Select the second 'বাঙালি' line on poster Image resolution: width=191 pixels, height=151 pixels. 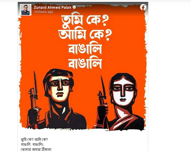[85, 64]
